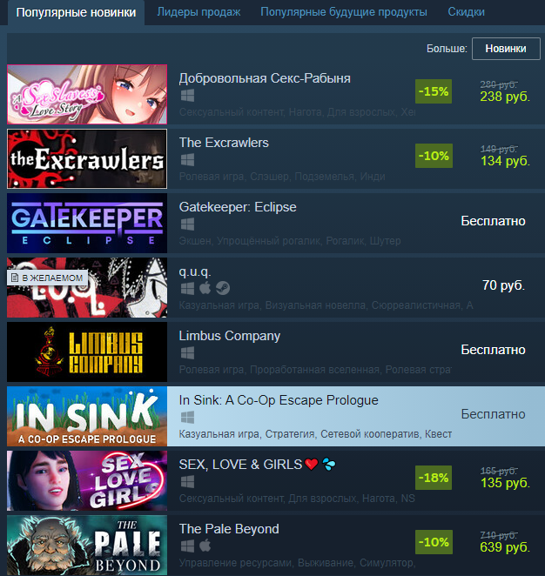Viewport: 545px width, 576px height.
Task: Click the Apple icon under q.u.q.
Action: (x=205, y=288)
